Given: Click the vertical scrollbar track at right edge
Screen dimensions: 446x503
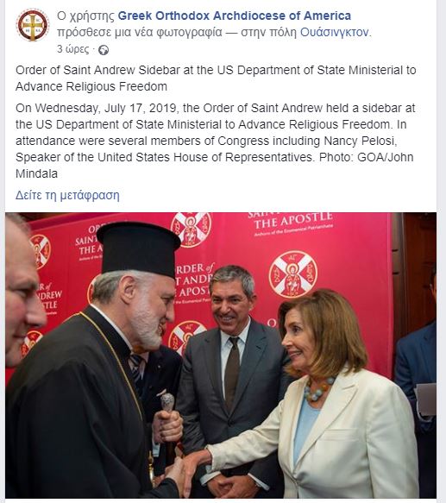Looking at the screenshot, I should pyautogui.click(x=441, y=252).
